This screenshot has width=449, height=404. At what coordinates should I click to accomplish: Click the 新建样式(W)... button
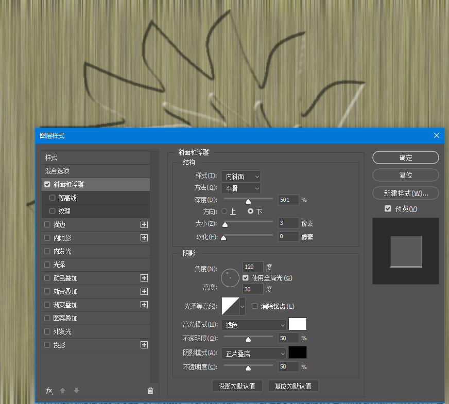[405, 193]
